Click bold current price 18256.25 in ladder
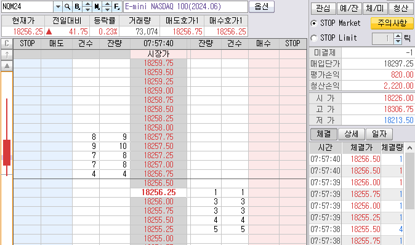The width and height of the screenshot is (415, 245). coord(158,192)
